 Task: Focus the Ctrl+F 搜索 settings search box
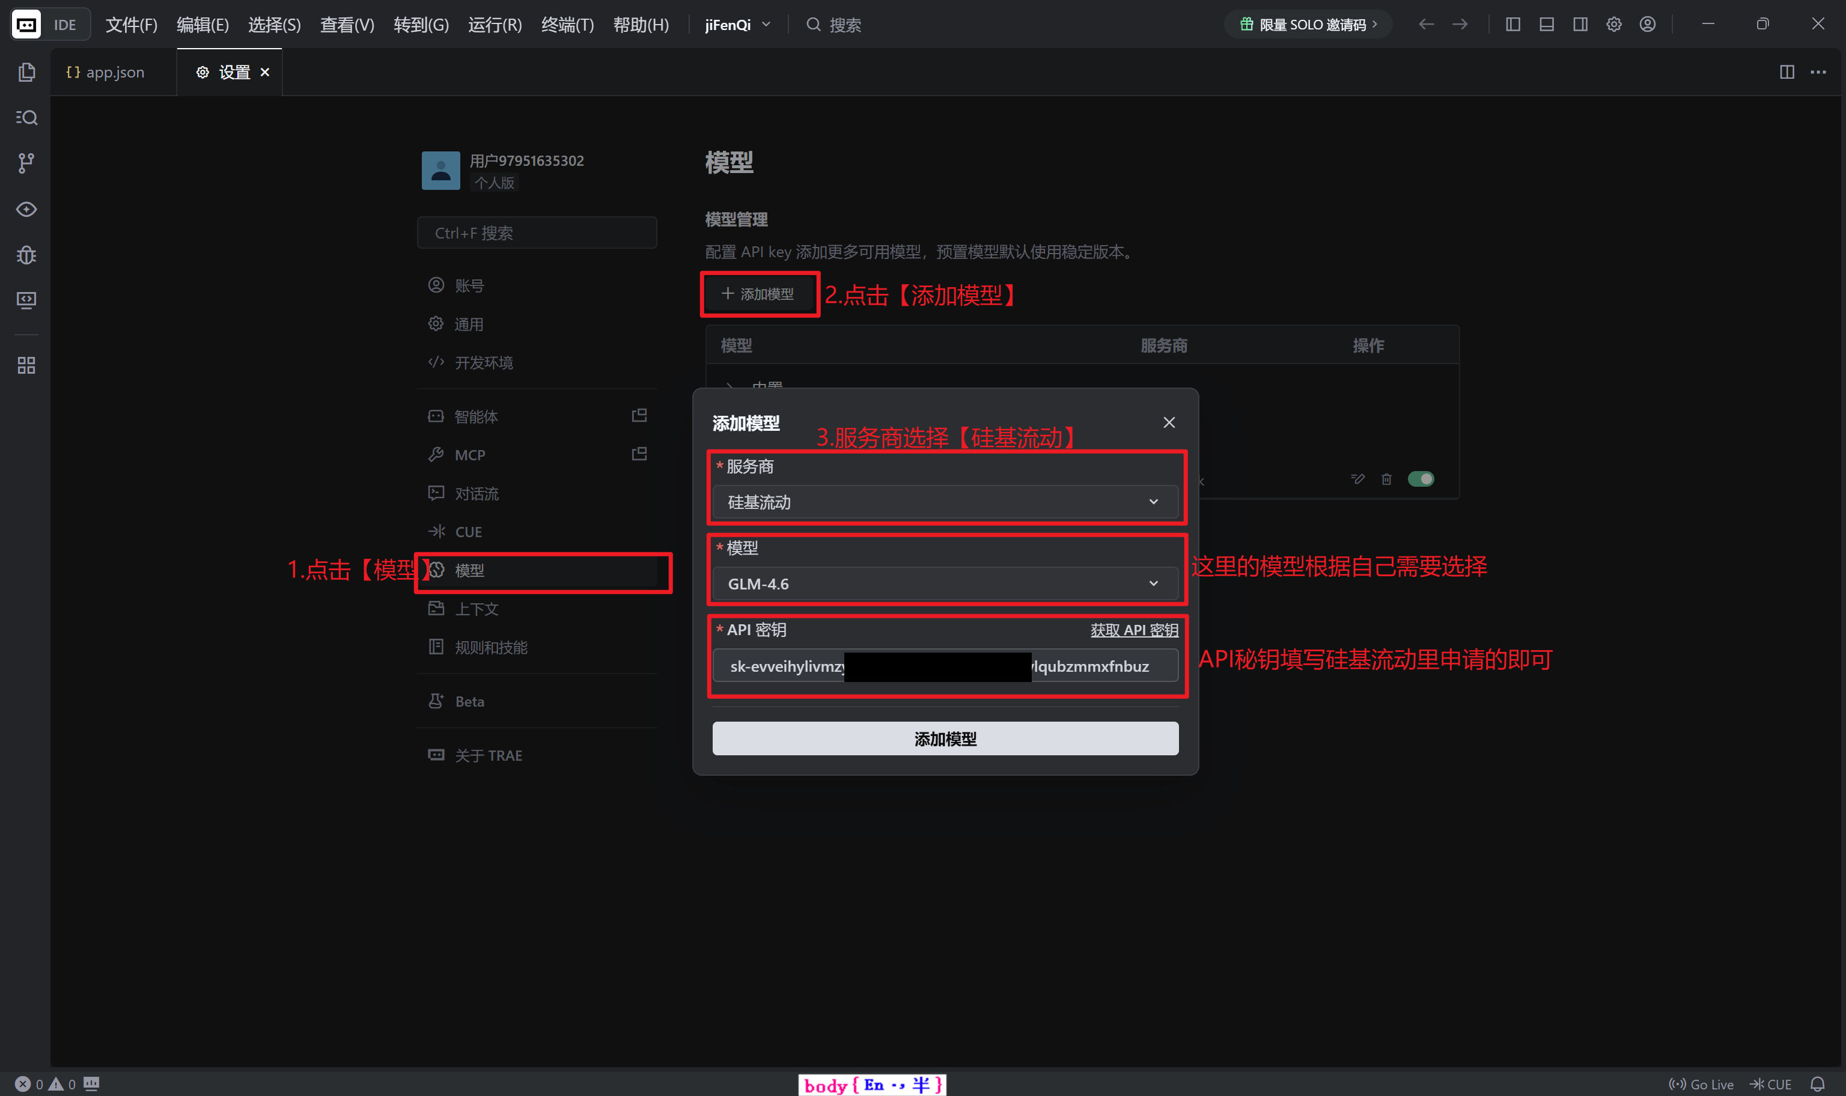(537, 233)
